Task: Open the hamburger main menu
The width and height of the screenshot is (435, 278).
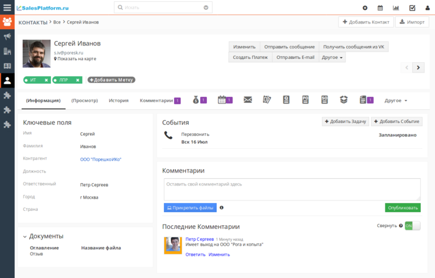Action: click(7, 7)
